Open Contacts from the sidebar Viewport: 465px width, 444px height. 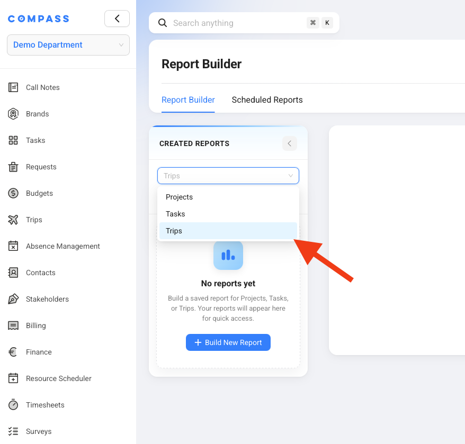[41, 273]
